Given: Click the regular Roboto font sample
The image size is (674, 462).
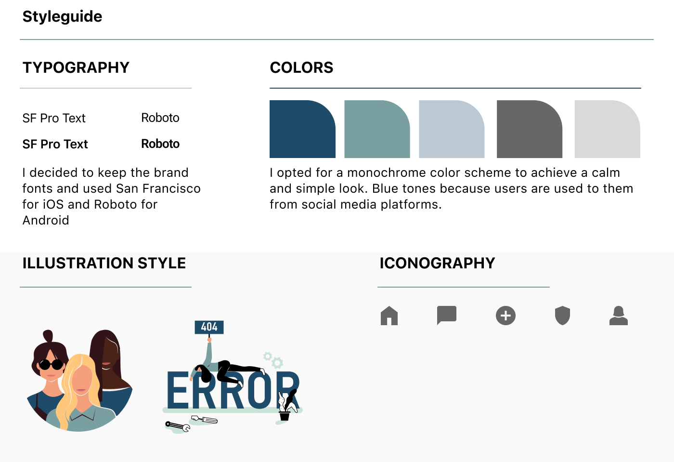Looking at the screenshot, I should point(160,118).
